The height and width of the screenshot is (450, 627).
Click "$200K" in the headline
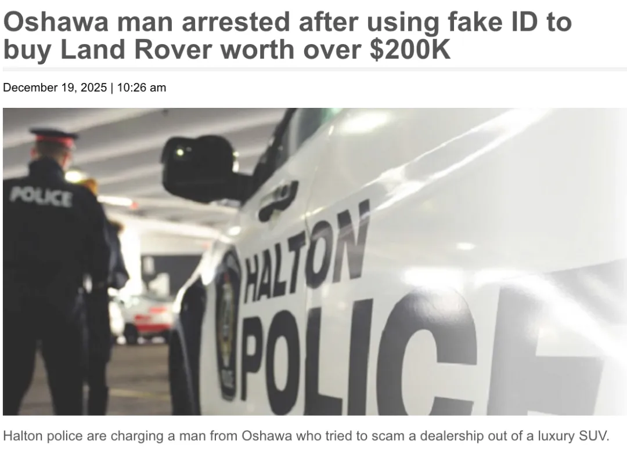[410, 49]
